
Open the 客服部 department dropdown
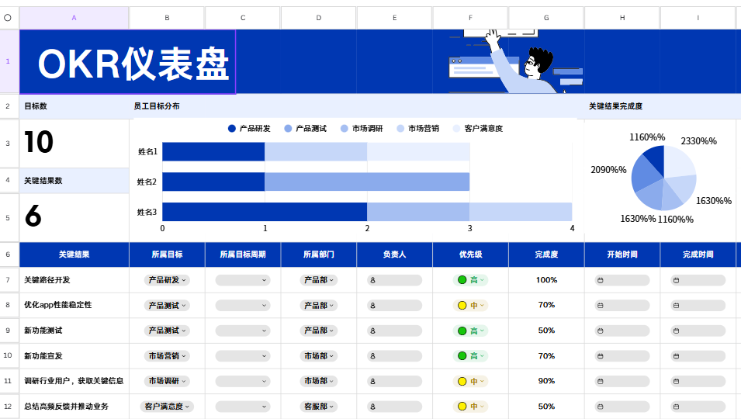(x=319, y=407)
